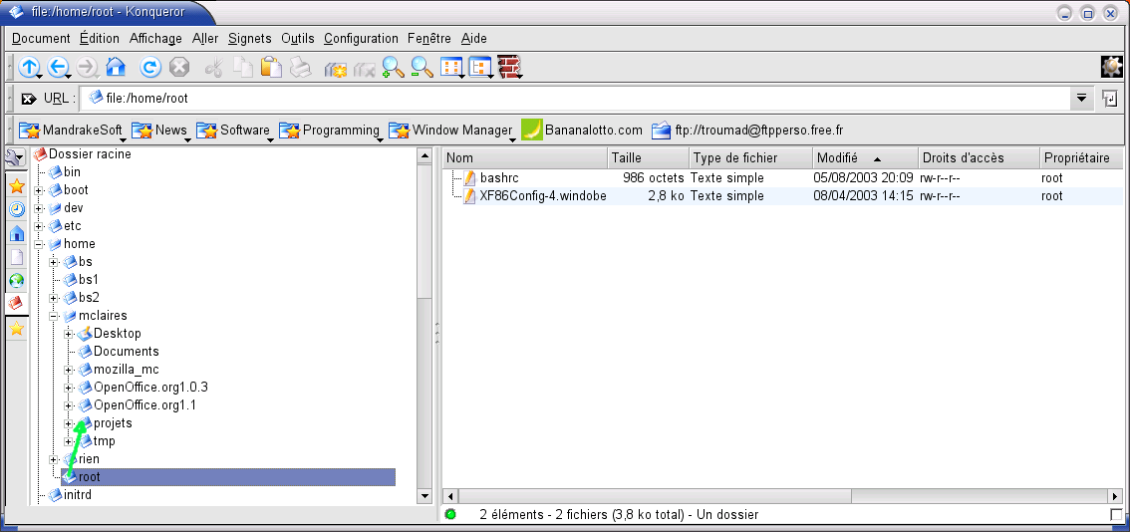
Task: Reload the current folder view
Action: pos(150,68)
